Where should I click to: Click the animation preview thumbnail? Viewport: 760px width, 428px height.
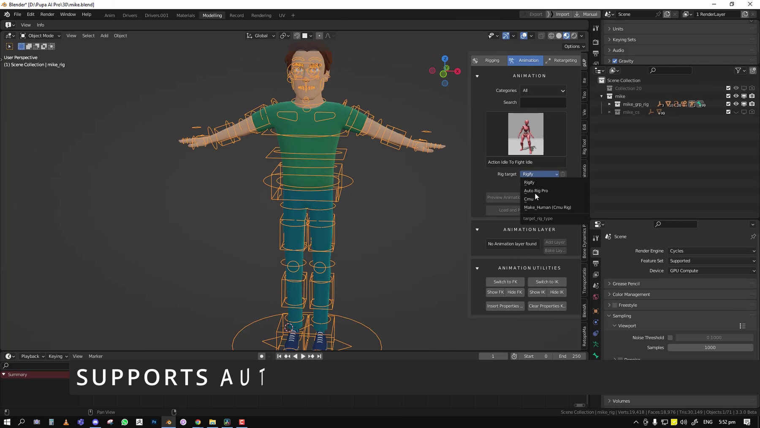pos(526,134)
